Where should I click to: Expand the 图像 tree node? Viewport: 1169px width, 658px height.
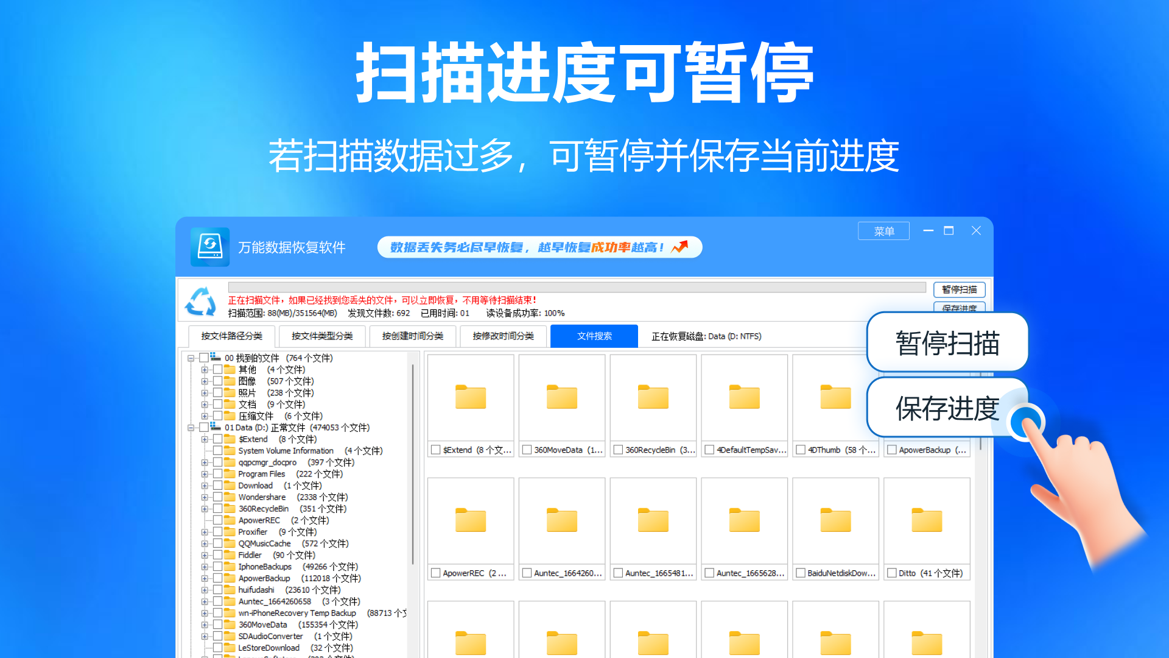(x=205, y=381)
